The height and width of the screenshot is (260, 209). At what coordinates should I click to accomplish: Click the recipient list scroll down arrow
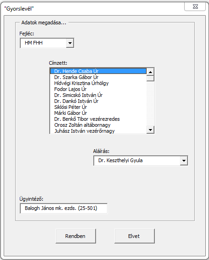point(151,130)
